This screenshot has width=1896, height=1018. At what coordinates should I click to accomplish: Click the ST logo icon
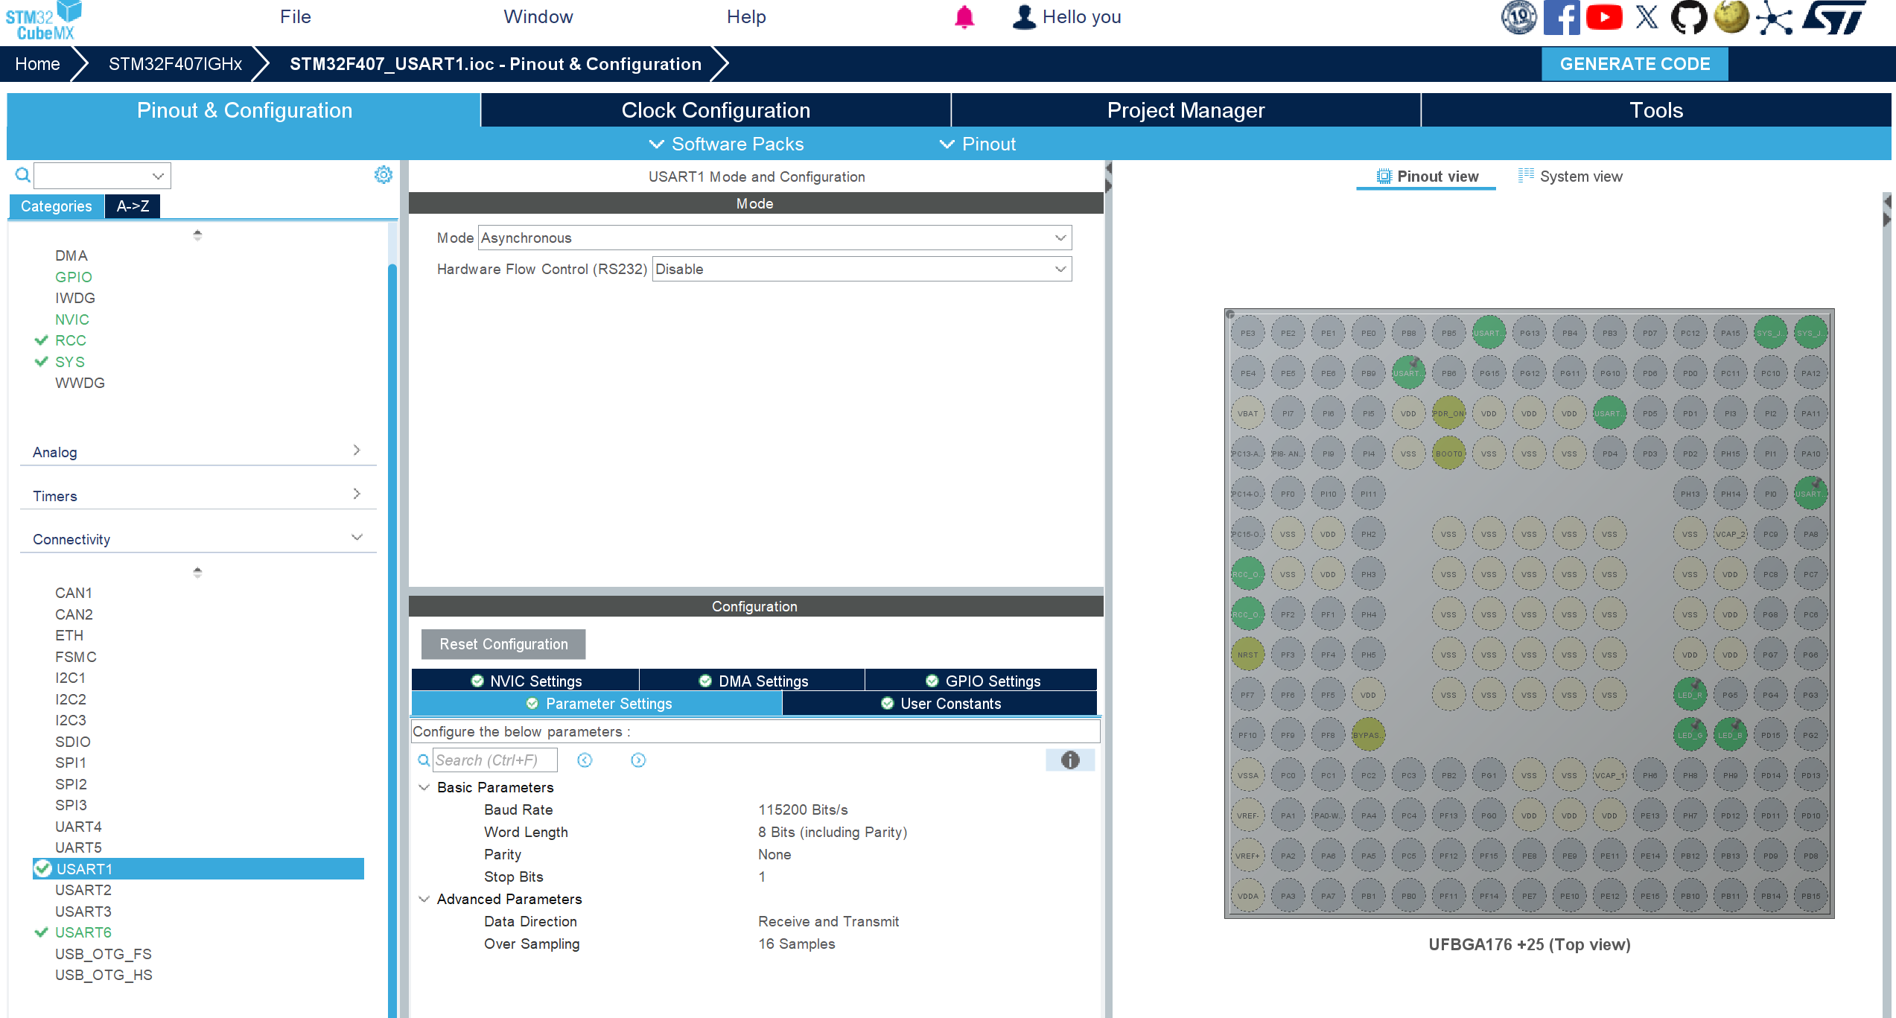(1834, 17)
